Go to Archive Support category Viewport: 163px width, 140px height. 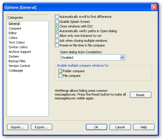point(20,52)
